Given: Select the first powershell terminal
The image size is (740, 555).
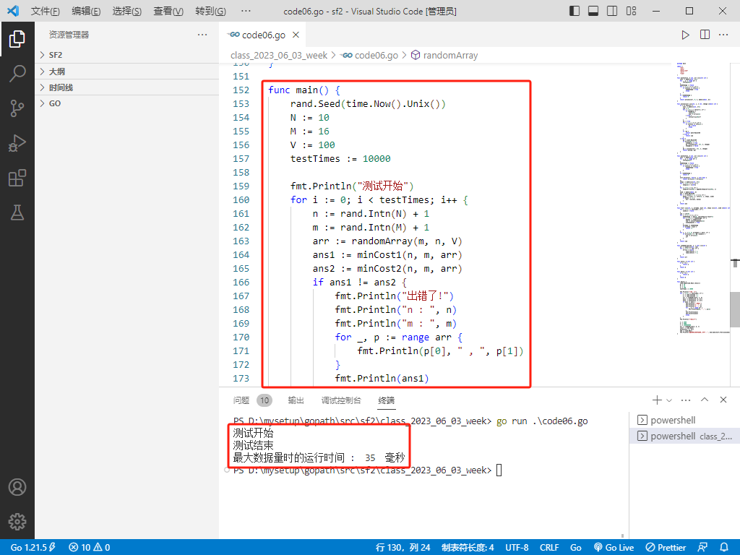Looking at the screenshot, I should pyautogui.click(x=684, y=420).
